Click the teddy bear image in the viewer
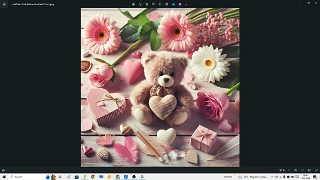The image size is (320, 180). click(x=160, y=87)
